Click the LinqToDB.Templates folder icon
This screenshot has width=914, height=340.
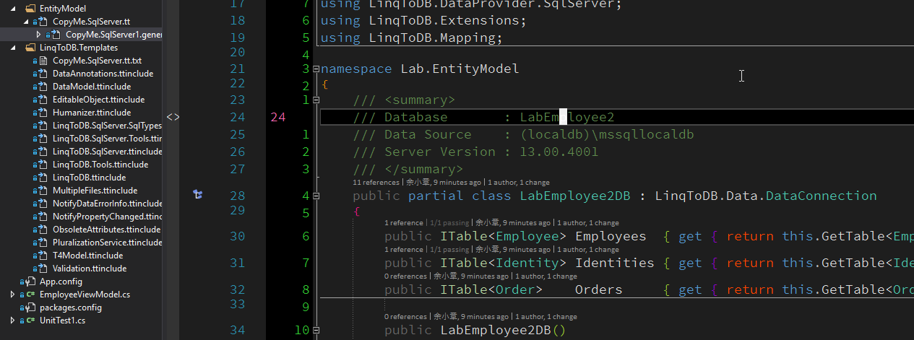[x=30, y=48]
